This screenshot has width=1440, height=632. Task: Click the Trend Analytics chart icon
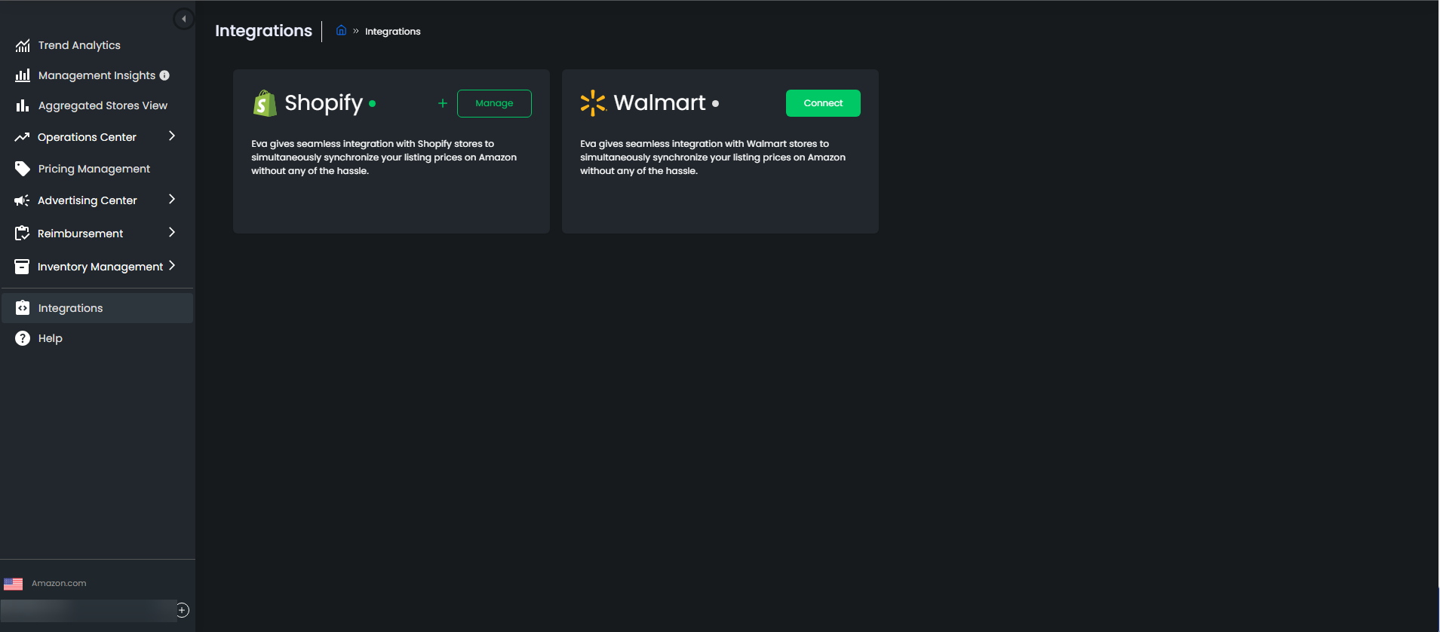point(23,45)
